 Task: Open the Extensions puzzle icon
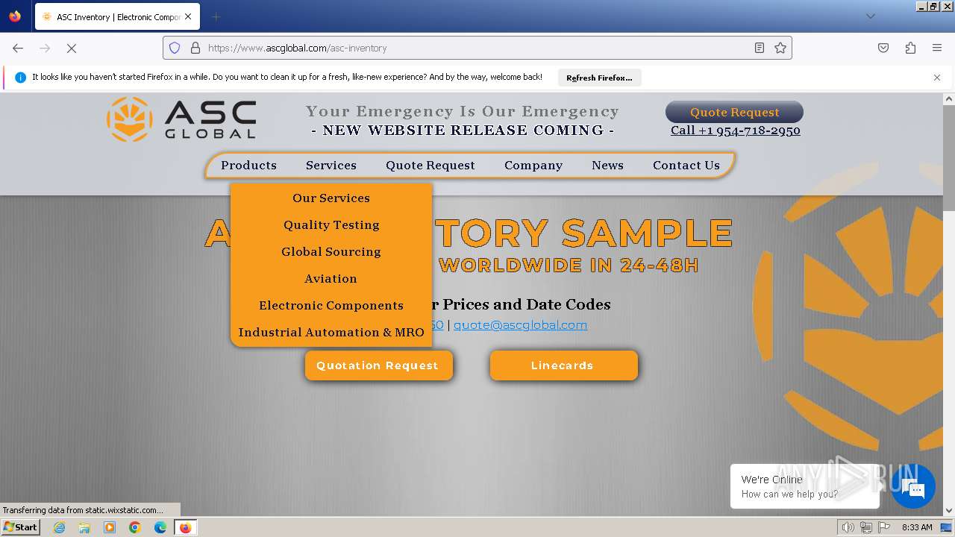click(x=910, y=48)
